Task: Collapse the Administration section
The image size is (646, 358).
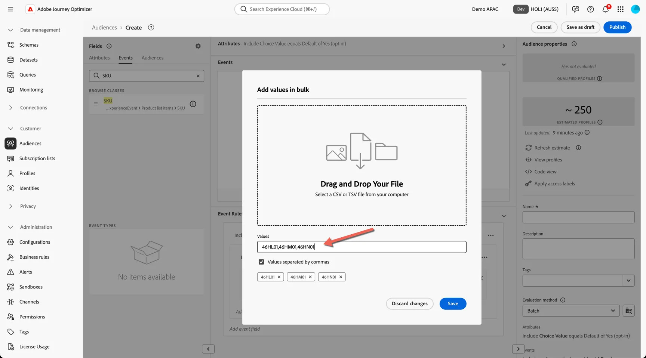Action: pyautogui.click(x=10, y=227)
